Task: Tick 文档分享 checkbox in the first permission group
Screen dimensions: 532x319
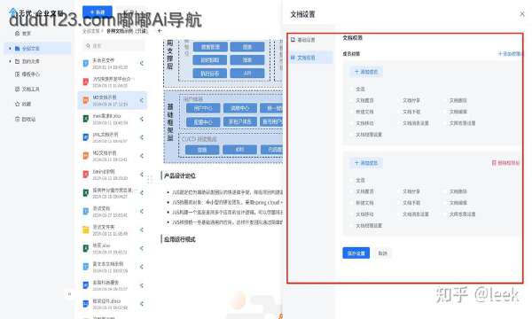Action: click(399, 100)
